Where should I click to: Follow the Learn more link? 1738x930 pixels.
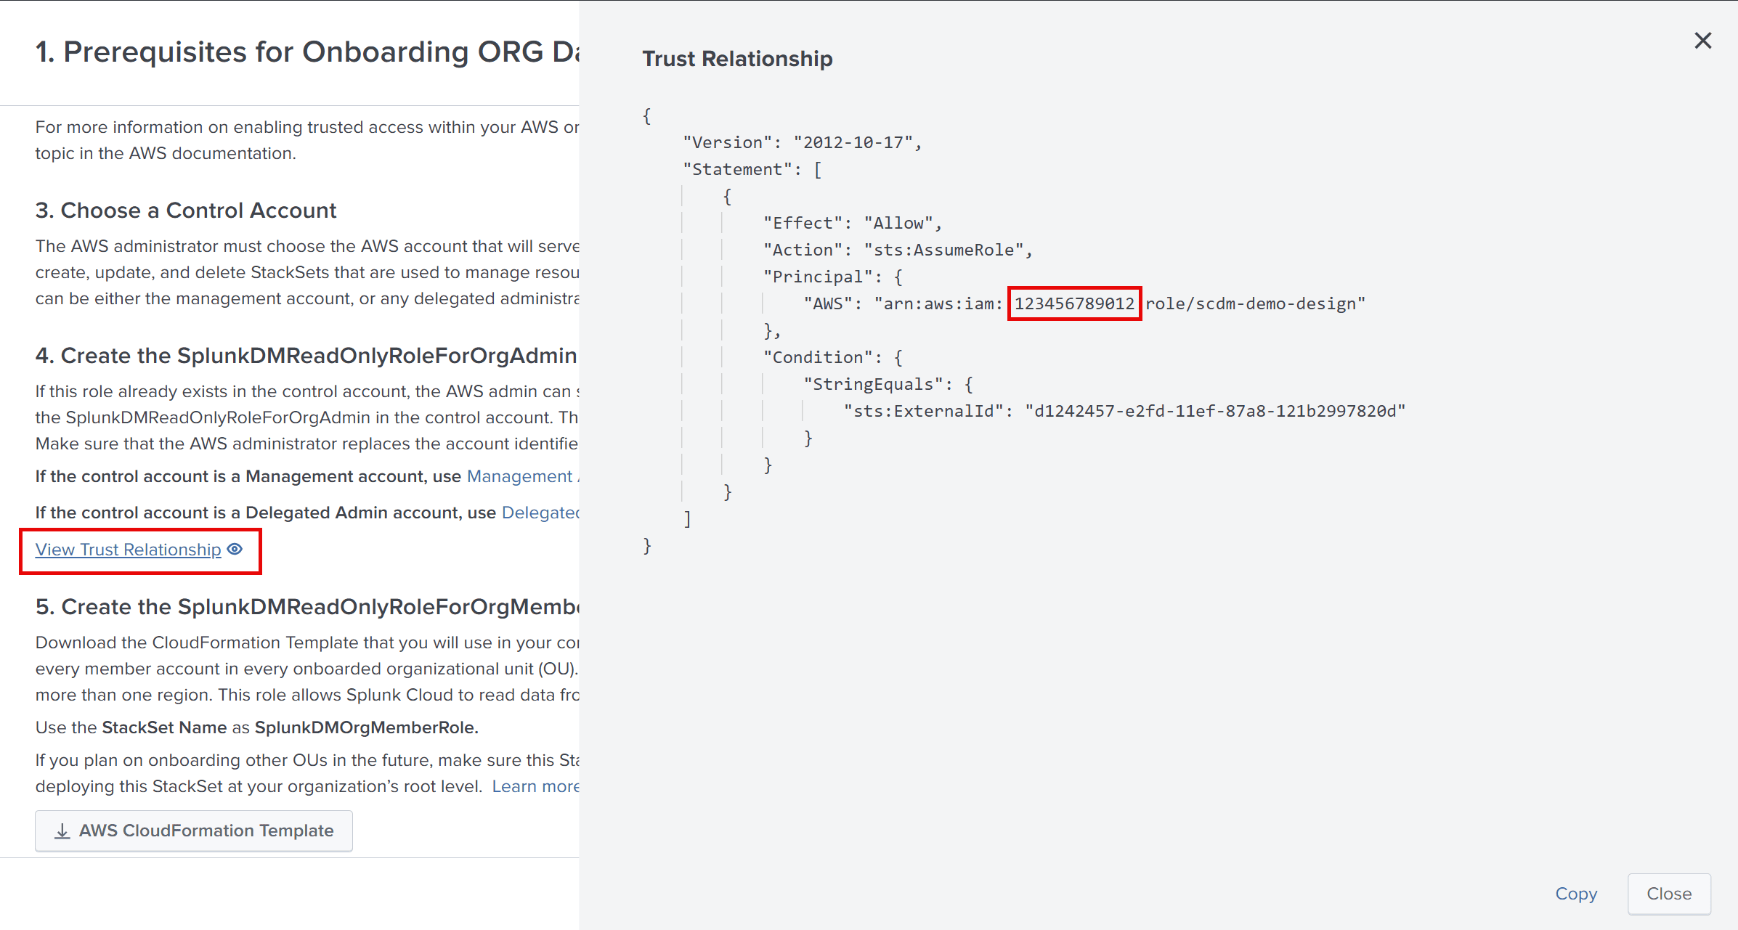coord(535,786)
